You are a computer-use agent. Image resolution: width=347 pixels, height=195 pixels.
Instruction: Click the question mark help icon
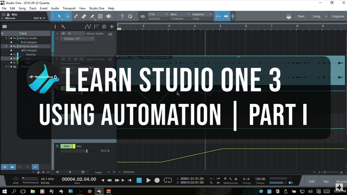tap(122, 16)
